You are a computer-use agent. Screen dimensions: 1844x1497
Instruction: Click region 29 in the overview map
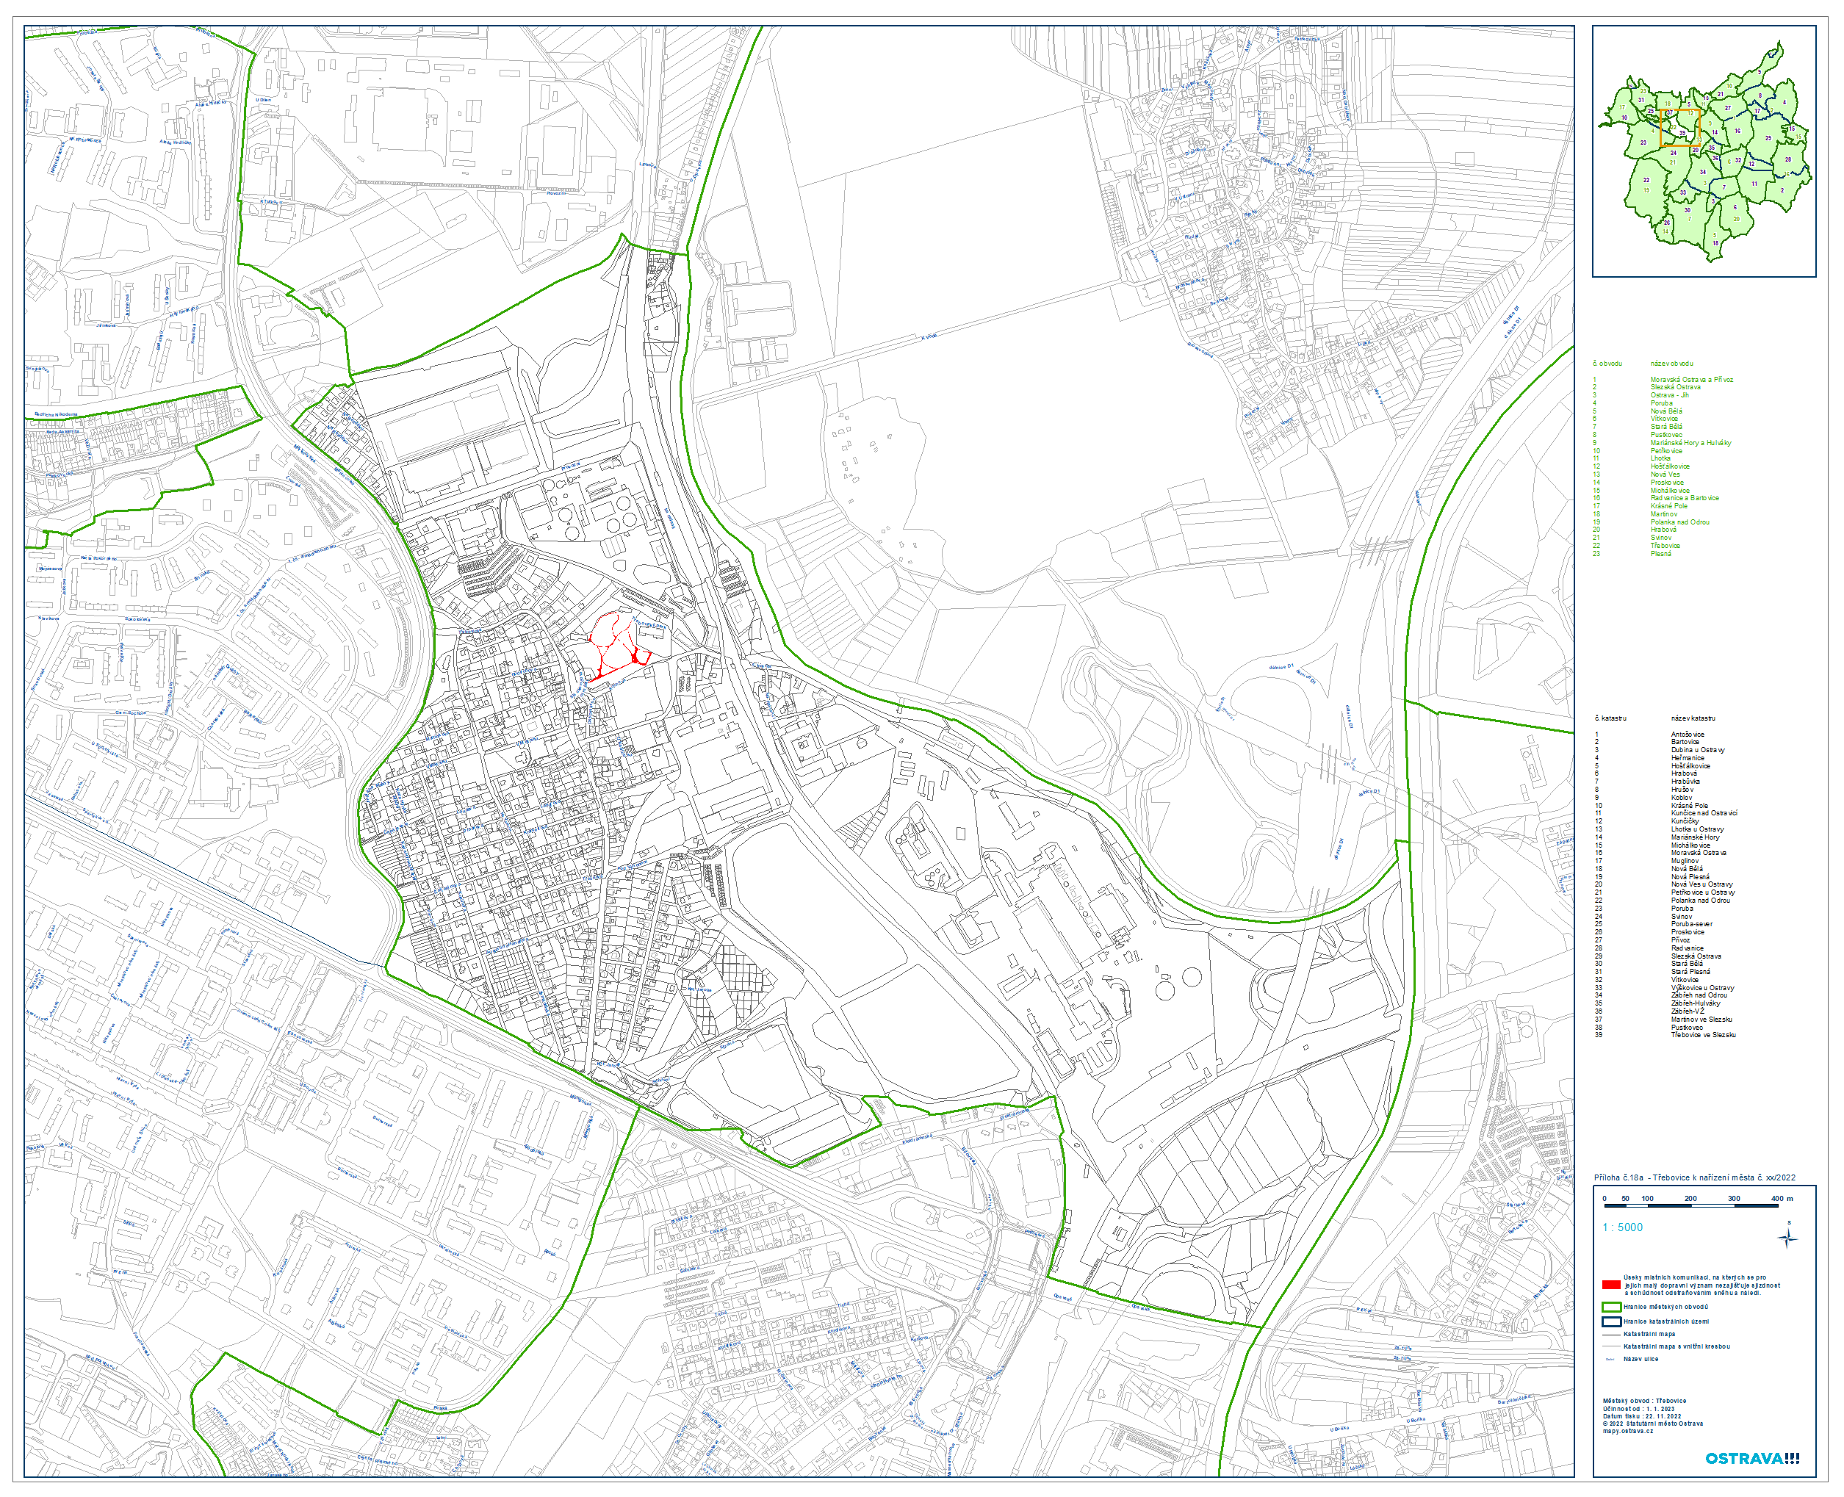1768,139
